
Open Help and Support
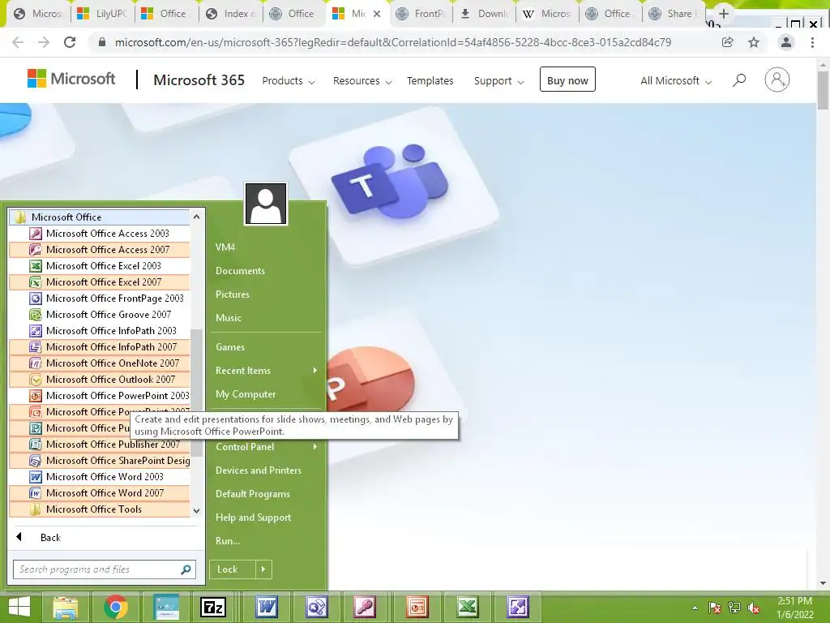coord(254,518)
